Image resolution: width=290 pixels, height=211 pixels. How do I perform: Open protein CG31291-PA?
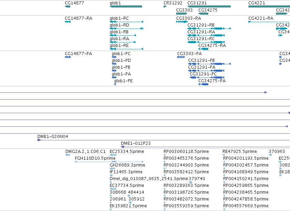pos(202,67)
